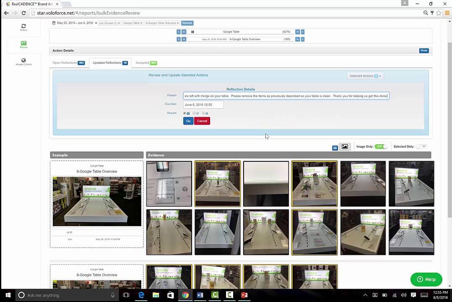Toggle the require photo checkbox
452x302 pixels.
[x=184, y=113]
